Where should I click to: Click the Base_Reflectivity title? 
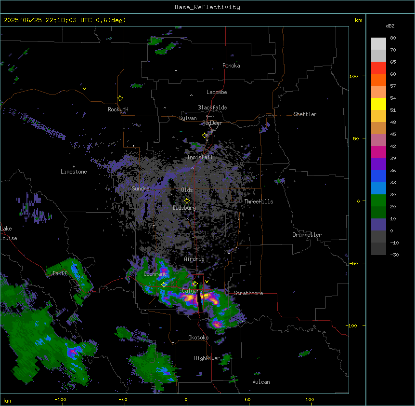pyautogui.click(x=207, y=7)
